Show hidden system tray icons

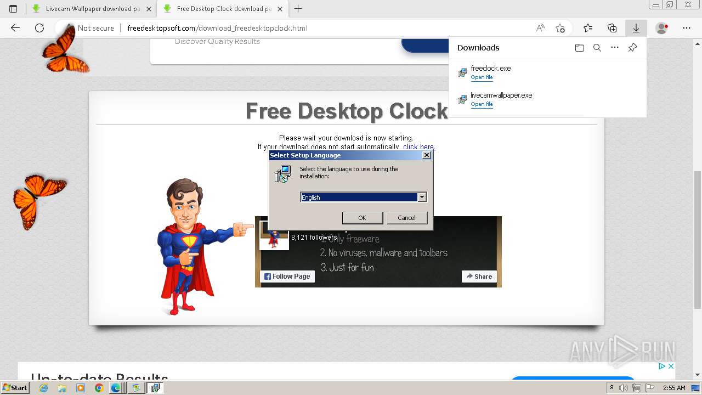pyautogui.click(x=612, y=388)
